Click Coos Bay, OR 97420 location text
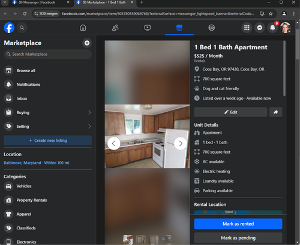300x245 pixels. pyautogui.click(x=233, y=69)
